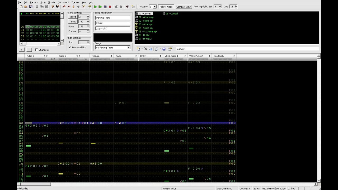Image resolution: width=338 pixels, height=190 pixels.
Task: Open the Octave dropdown in the toolbar
Action: 155,7
